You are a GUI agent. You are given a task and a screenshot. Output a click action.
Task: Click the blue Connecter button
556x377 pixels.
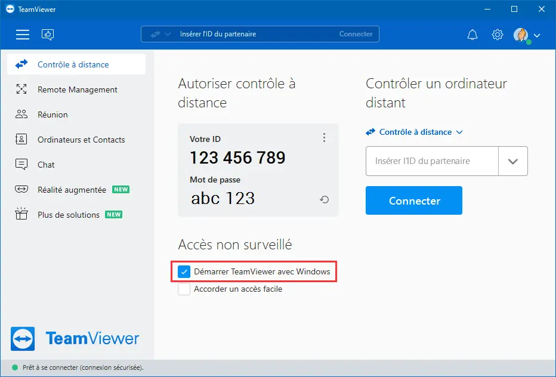(414, 200)
